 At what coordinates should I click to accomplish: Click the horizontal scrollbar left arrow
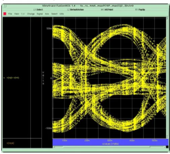tap(54, 147)
